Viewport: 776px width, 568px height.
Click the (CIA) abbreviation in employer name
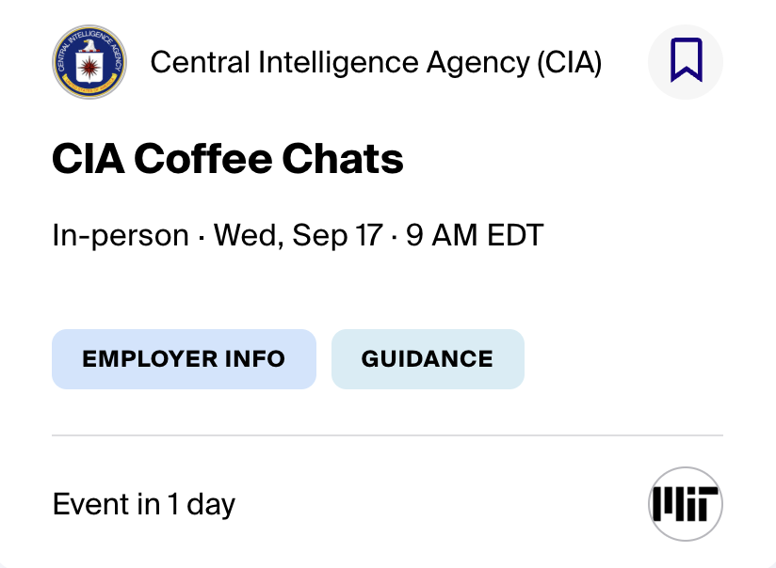[568, 63]
